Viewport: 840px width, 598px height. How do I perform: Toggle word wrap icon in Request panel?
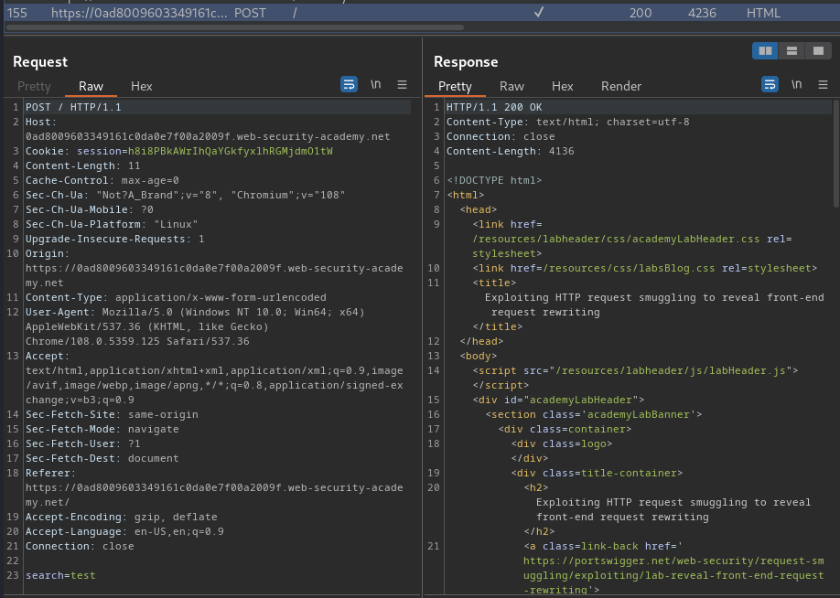(x=349, y=85)
